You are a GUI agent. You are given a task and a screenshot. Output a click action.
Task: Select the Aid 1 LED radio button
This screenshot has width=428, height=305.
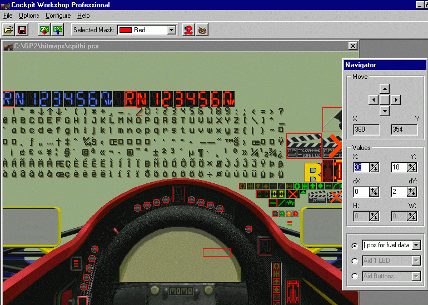355,261
